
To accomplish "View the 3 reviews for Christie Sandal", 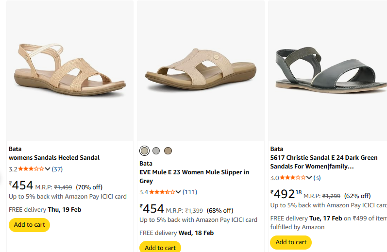I will pyautogui.click(x=317, y=178).
